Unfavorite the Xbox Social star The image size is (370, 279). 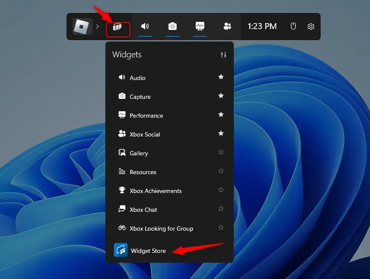[x=221, y=133]
